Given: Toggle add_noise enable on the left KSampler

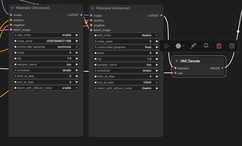Looking at the screenshot, I should click(46, 35).
